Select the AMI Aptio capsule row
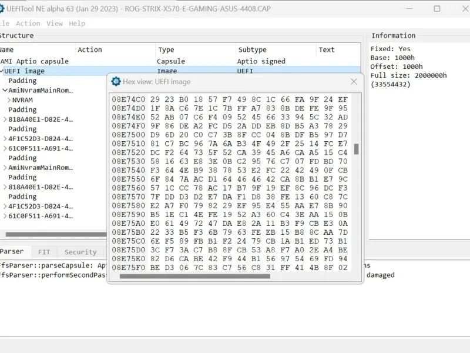This screenshot has width=470, height=353. (x=180, y=61)
